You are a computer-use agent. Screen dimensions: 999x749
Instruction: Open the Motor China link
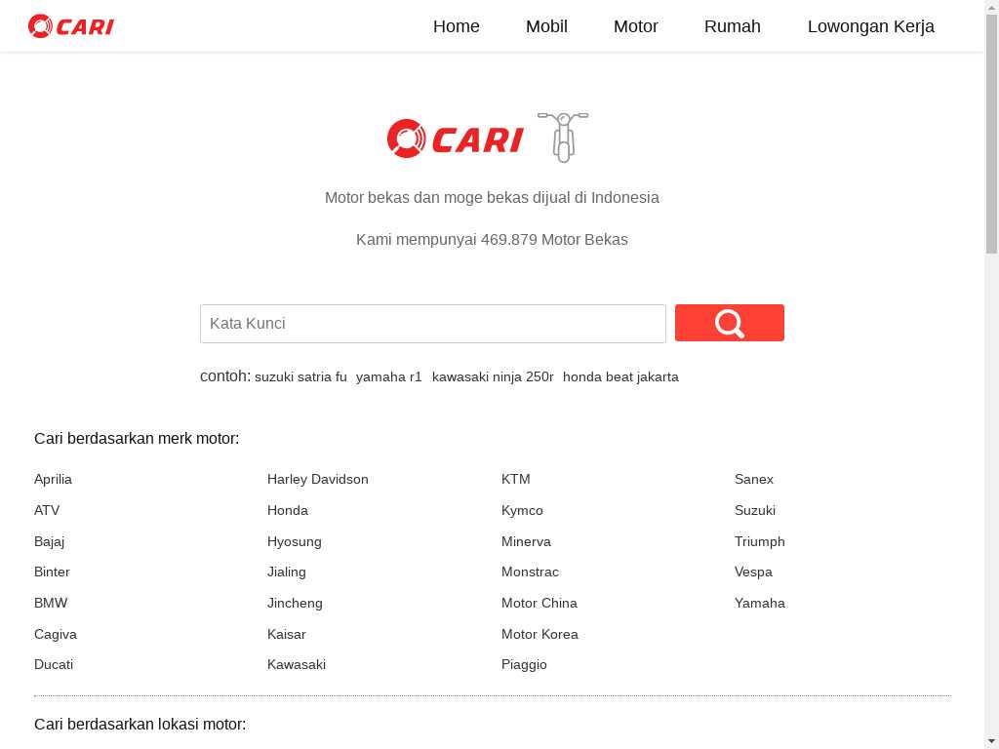539,603
